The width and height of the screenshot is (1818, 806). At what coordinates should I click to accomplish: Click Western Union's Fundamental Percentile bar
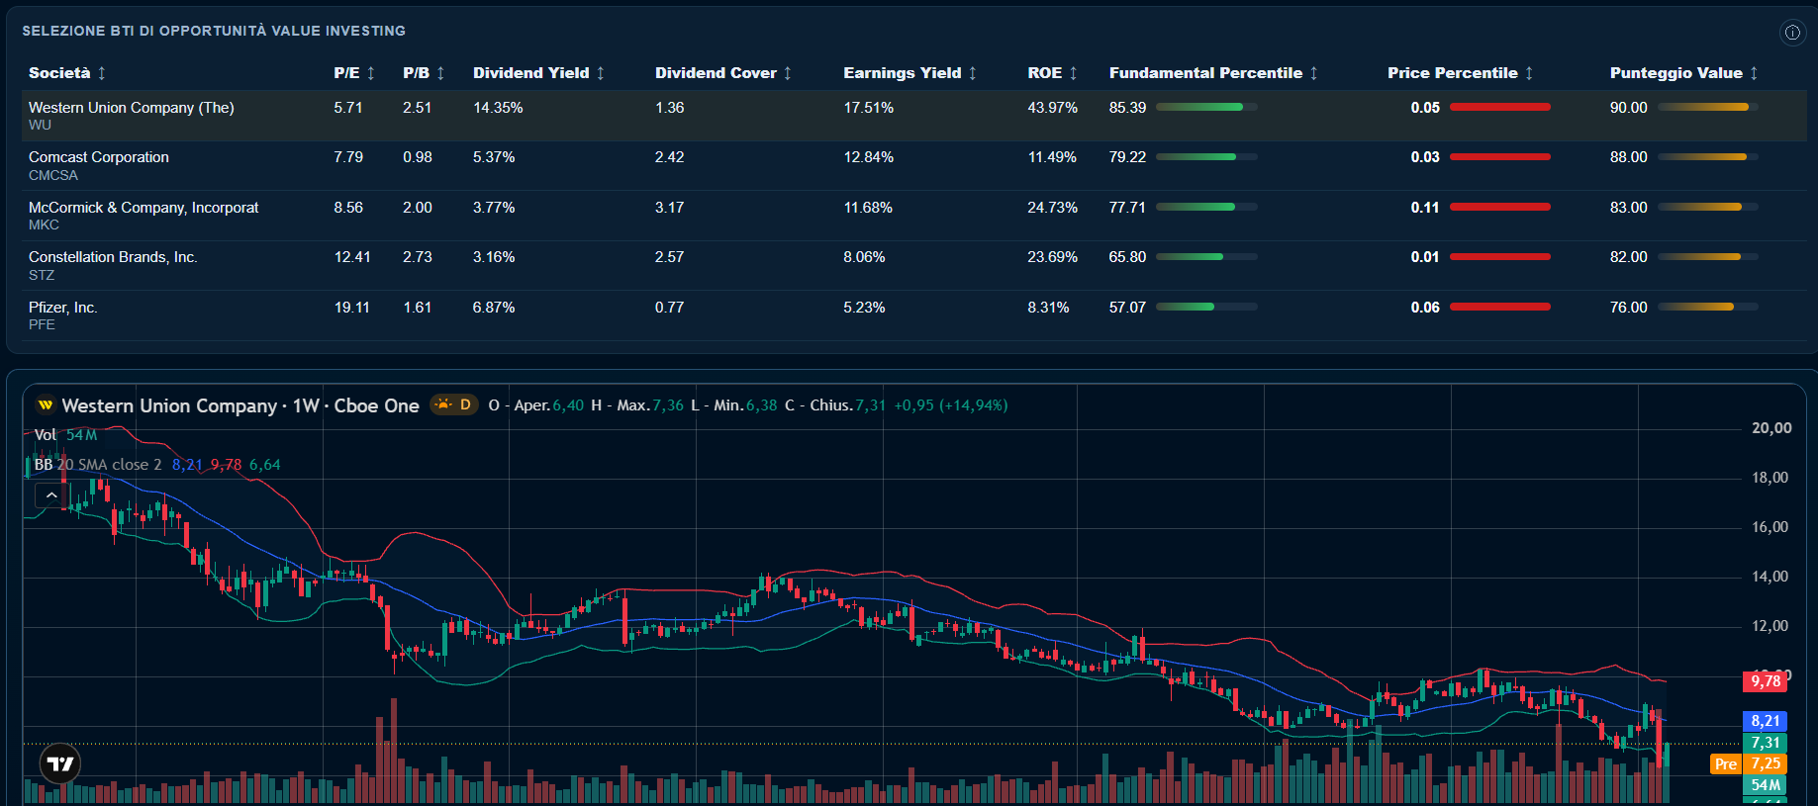pos(1206,107)
